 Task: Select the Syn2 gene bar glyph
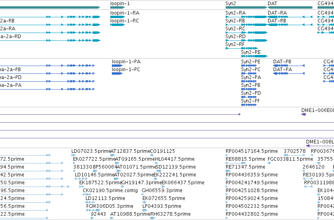point(246,7)
